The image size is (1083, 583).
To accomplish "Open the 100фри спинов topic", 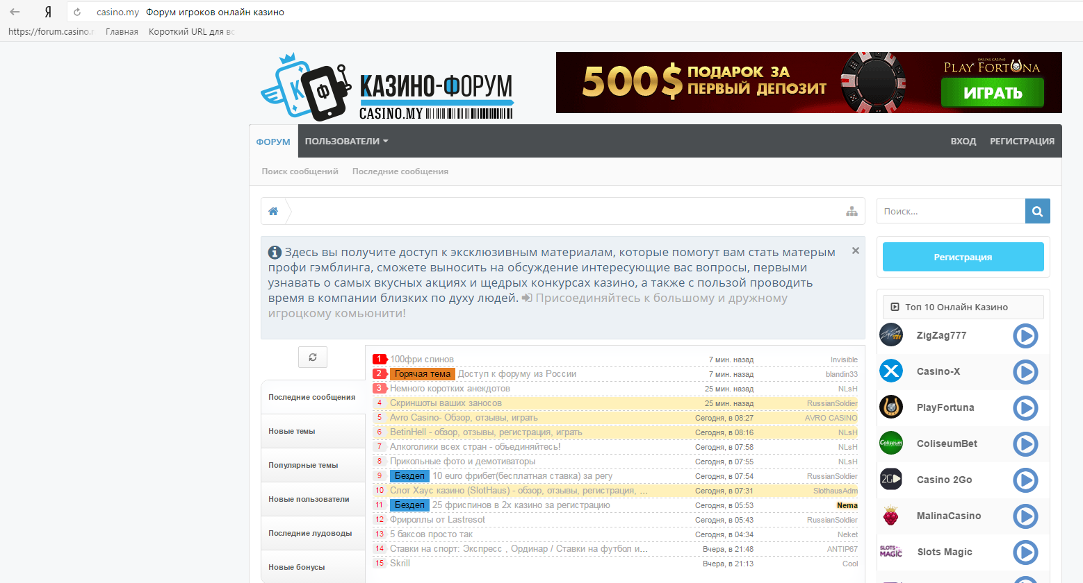I will (422, 360).
